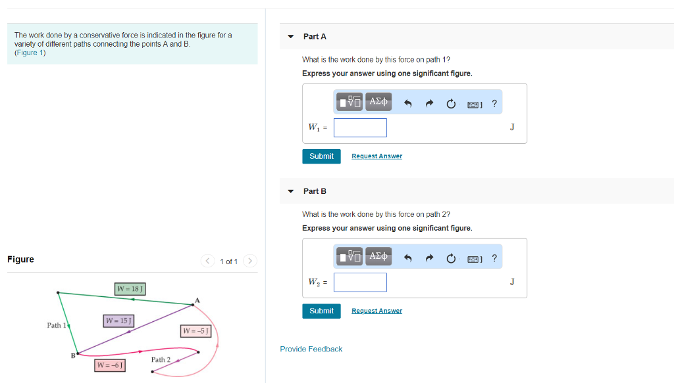Open the math template palette in Part A
Image resolution: width=674 pixels, height=383 pixels.
tap(349, 102)
